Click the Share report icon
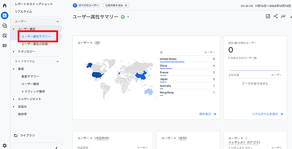The image size is (292, 149). pyautogui.click(x=276, y=16)
